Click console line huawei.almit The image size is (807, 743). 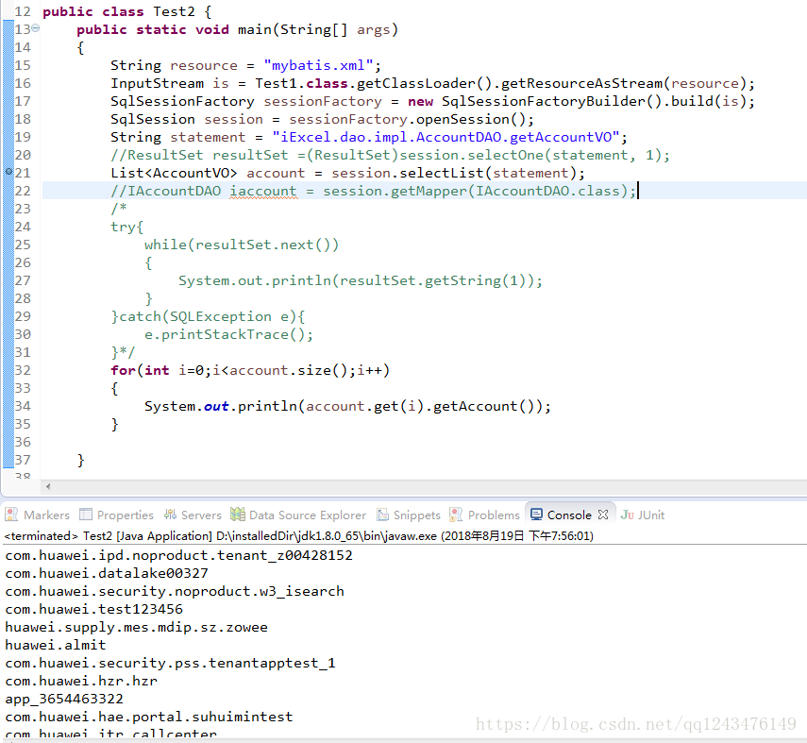point(55,645)
